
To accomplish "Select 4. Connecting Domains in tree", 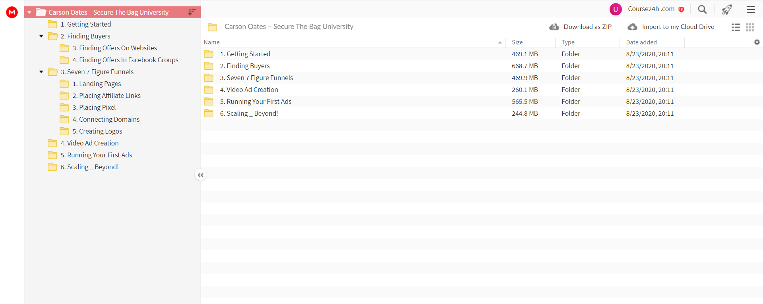I will pos(106,119).
